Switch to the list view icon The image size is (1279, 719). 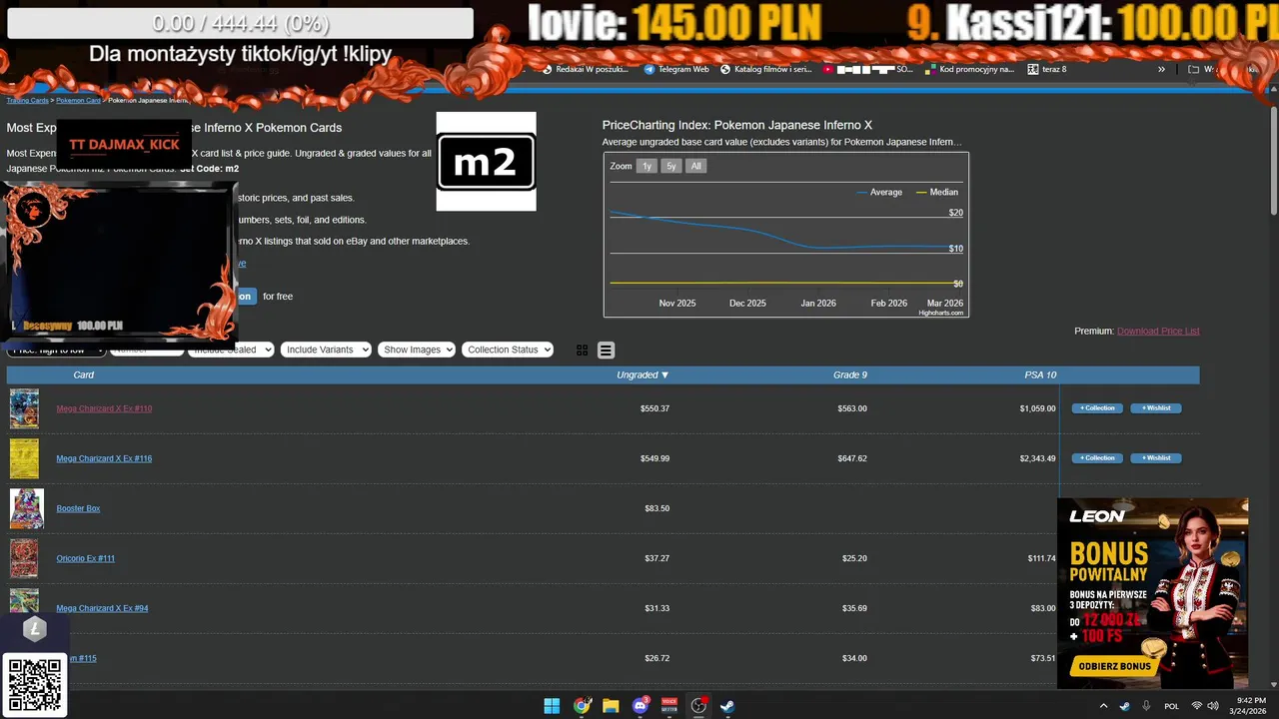tap(606, 351)
